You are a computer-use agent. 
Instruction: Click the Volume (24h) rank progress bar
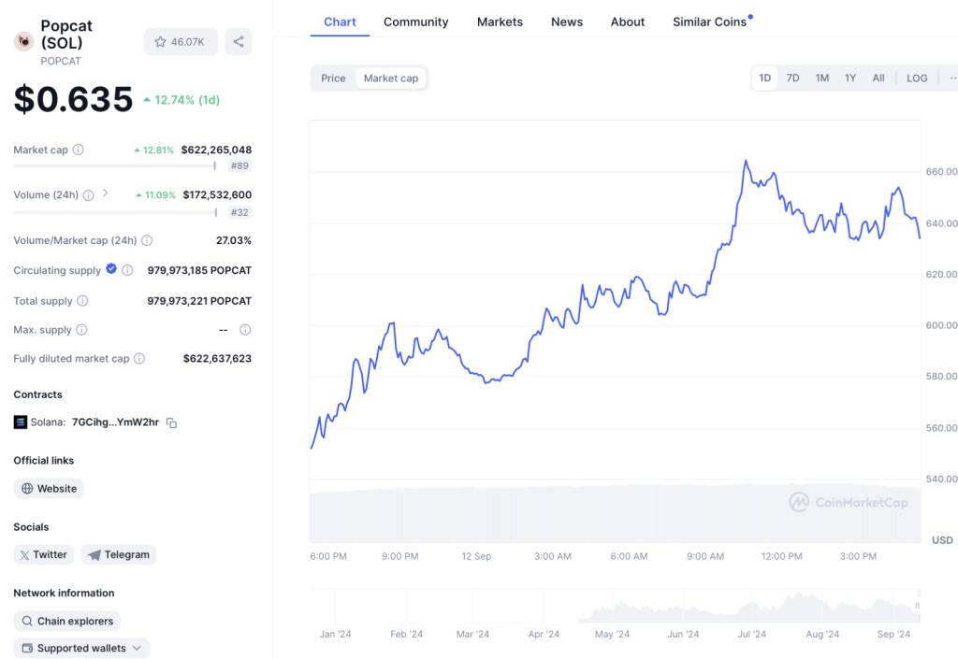115,212
